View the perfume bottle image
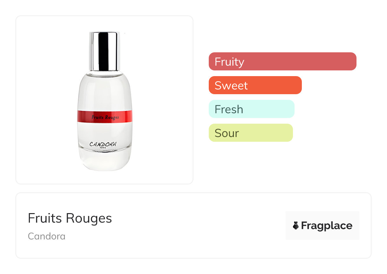 (105, 101)
